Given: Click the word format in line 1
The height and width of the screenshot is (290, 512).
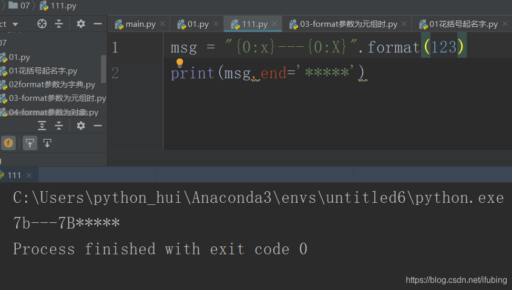Looking at the screenshot, I should (x=394, y=47).
